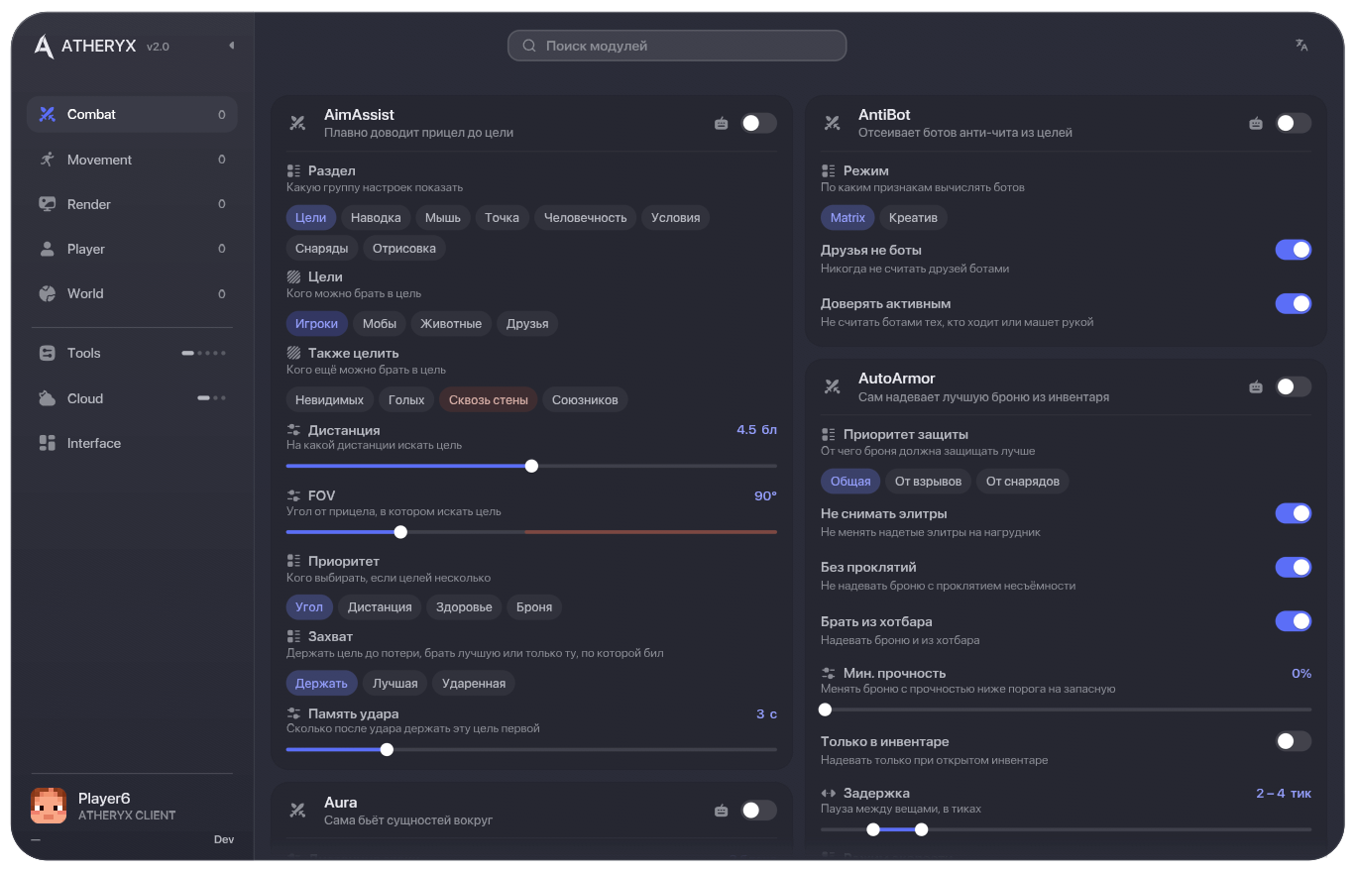Select the Мышь section chip

point(443,218)
